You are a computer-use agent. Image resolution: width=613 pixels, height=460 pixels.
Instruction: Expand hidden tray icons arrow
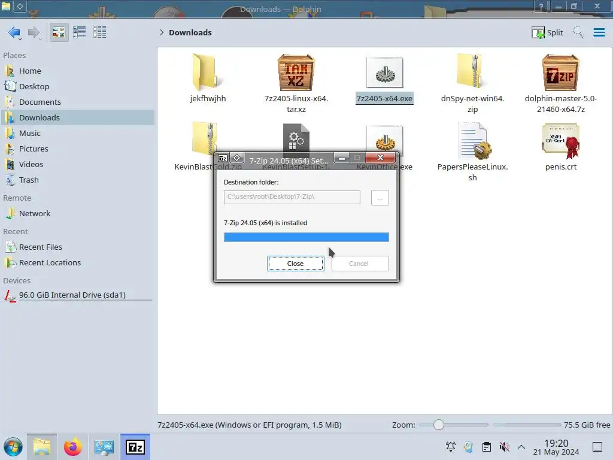point(521,447)
